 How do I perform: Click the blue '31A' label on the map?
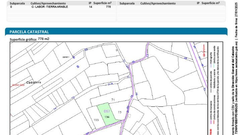coord(110,84)
